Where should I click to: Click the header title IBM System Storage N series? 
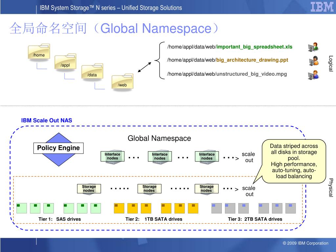click(x=111, y=8)
